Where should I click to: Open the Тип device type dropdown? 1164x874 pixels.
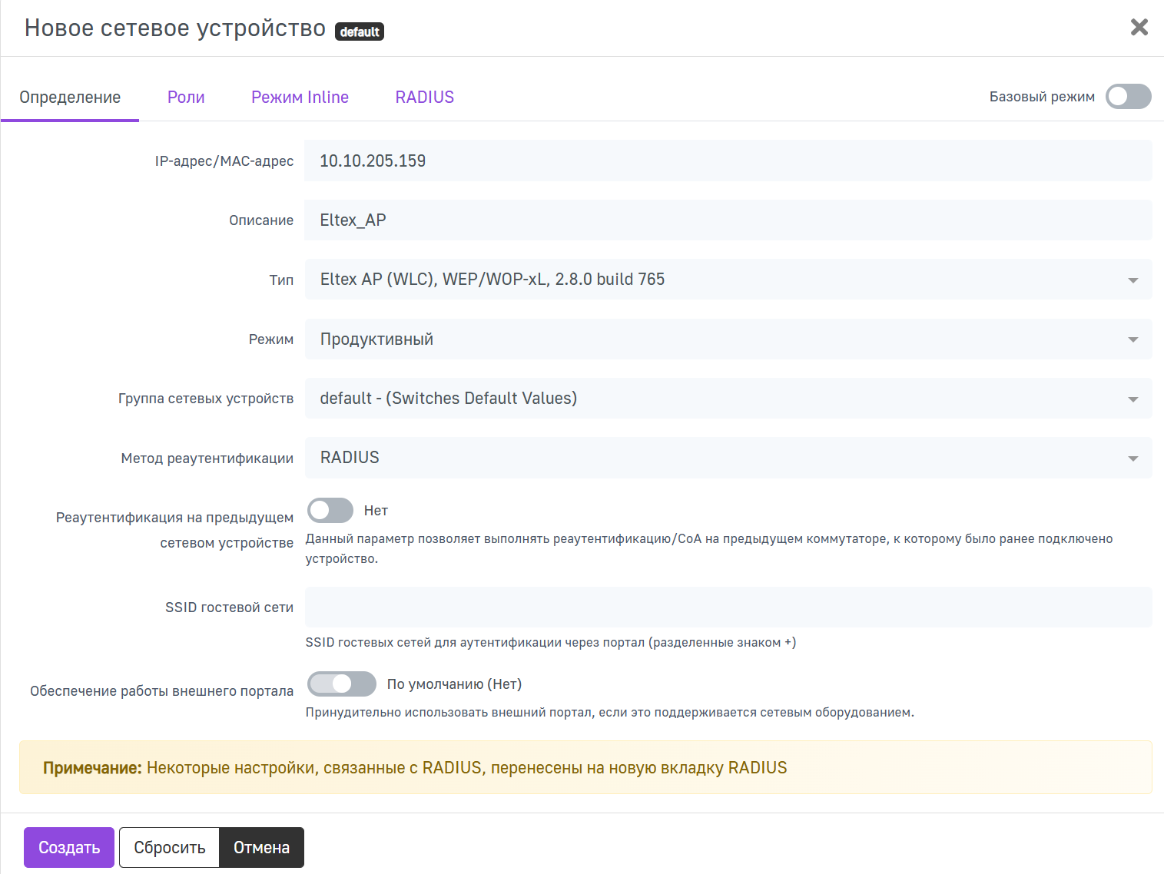click(x=728, y=280)
